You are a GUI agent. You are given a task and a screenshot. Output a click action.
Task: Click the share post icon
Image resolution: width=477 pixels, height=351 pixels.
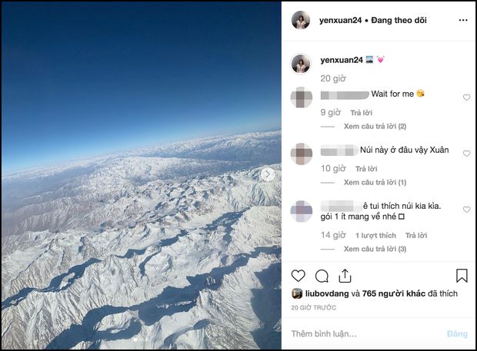click(345, 276)
